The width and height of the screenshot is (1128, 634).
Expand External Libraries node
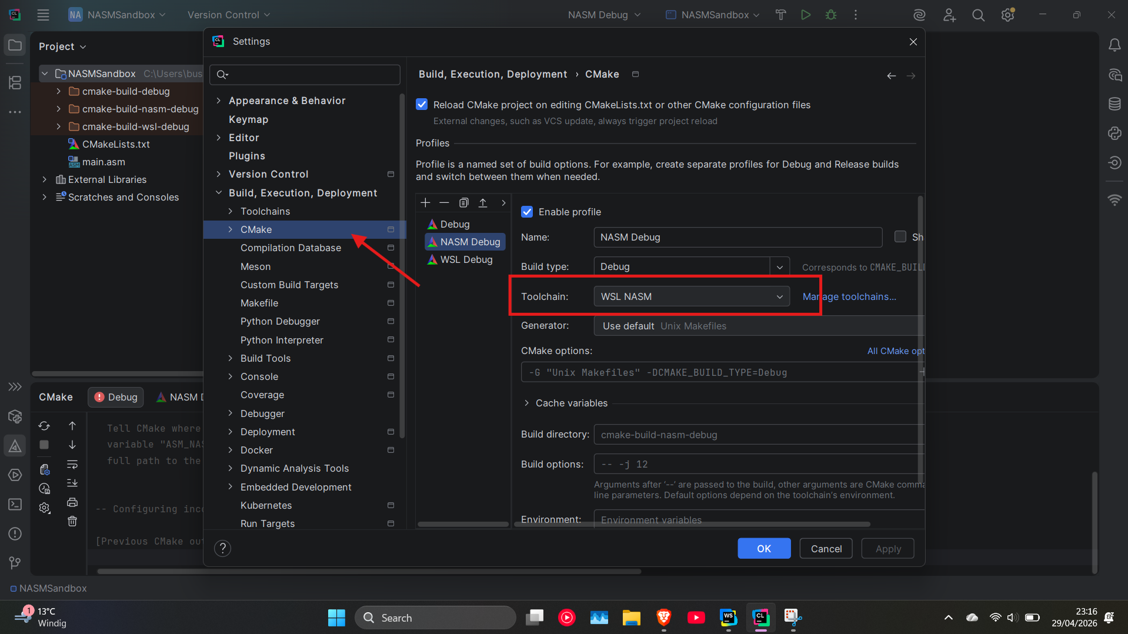(x=44, y=179)
